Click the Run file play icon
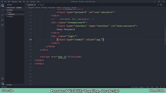 click(158, 5)
